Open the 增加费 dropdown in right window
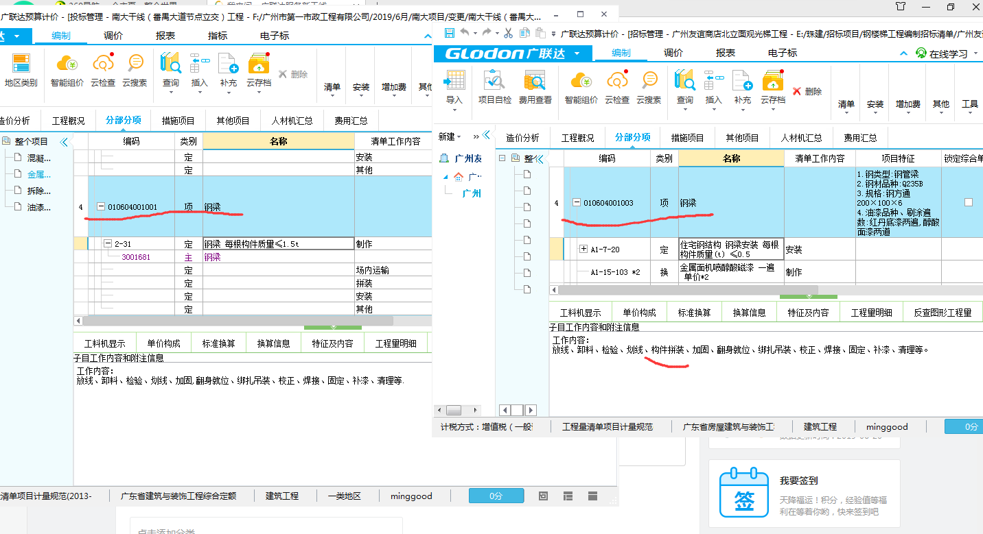The image size is (983, 534). coord(907,104)
